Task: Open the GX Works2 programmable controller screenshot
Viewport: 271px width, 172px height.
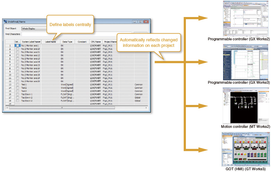Action: [246, 18]
